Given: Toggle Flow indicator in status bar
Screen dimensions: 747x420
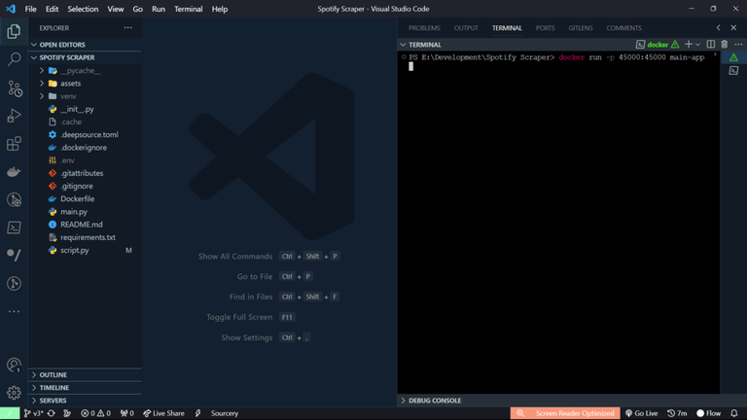Looking at the screenshot, I should tap(708, 413).
